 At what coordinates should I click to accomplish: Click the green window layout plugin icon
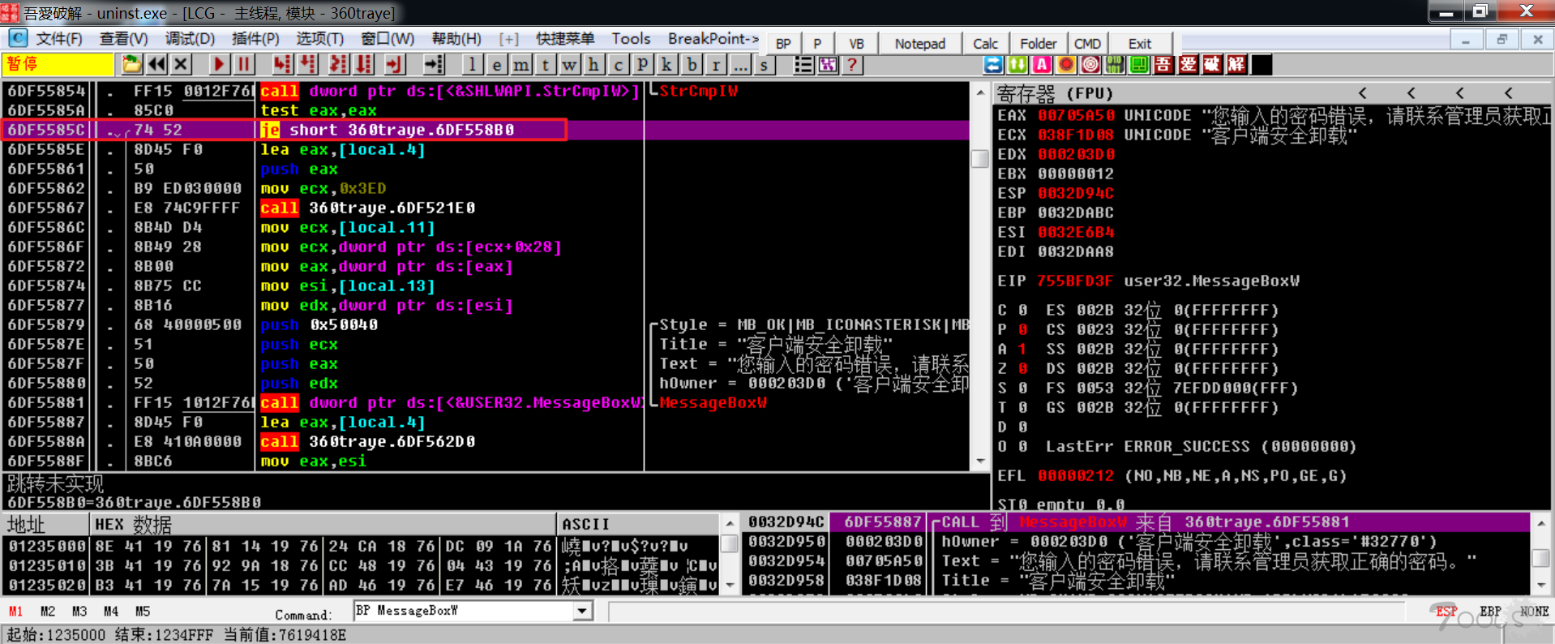1139,65
